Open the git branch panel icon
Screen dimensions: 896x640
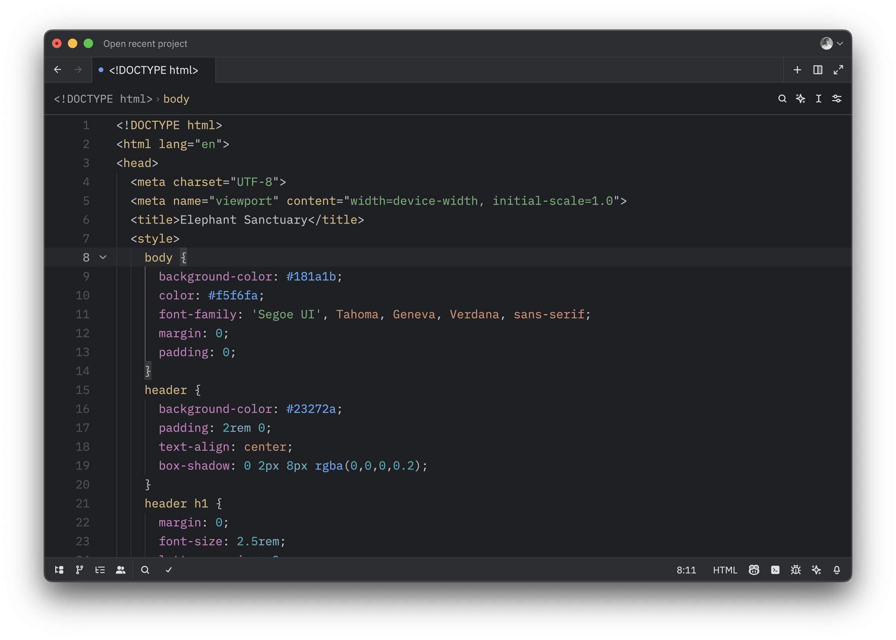pos(80,570)
